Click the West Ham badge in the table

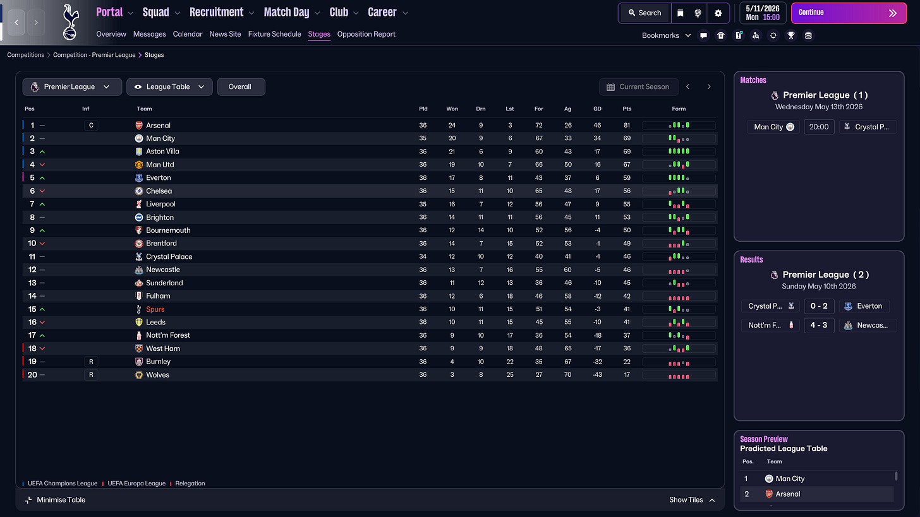click(x=139, y=348)
